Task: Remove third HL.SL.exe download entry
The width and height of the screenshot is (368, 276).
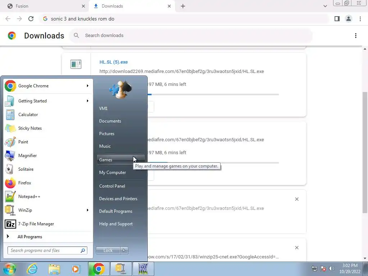Action: coord(296,199)
